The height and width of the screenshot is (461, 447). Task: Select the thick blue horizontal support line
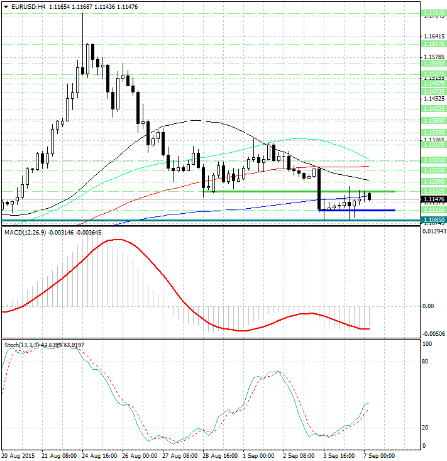tap(356, 210)
